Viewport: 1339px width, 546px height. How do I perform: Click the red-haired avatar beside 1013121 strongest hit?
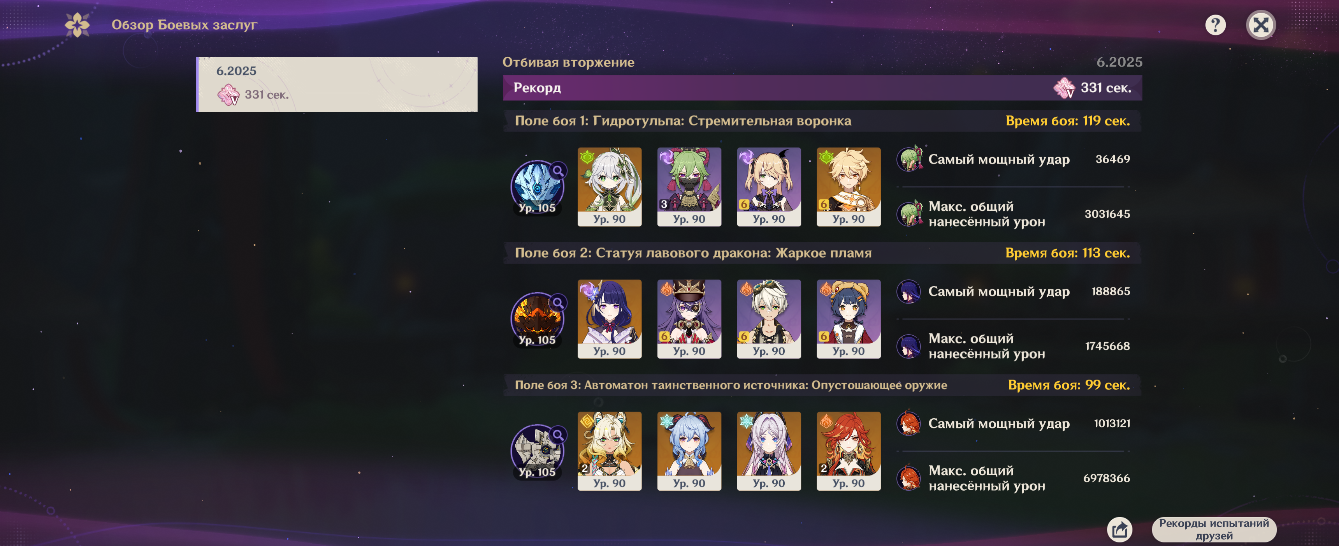click(x=908, y=423)
